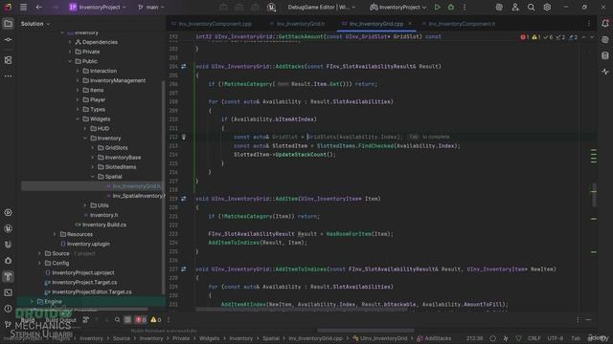Image resolution: width=613 pixels, height=344 pixels.
Task: Click the editor horizontal scrollbar
Action: pos(301,310)
